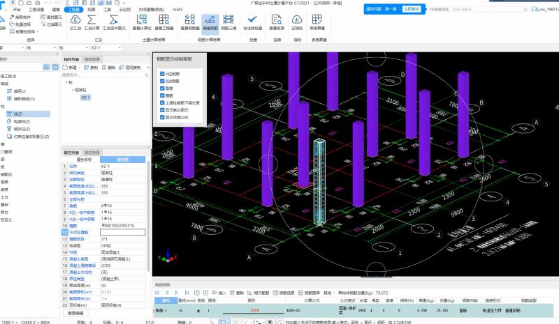Disable 显示详细公式 checkbox
The width and height of the screenshot is (559, 324).
(x=162, y=117)
